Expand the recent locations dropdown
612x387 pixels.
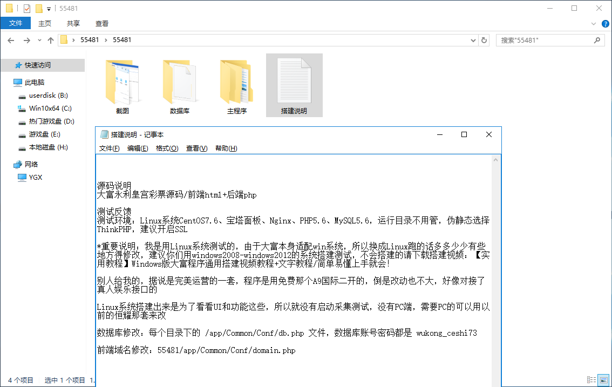pos(39,40)
